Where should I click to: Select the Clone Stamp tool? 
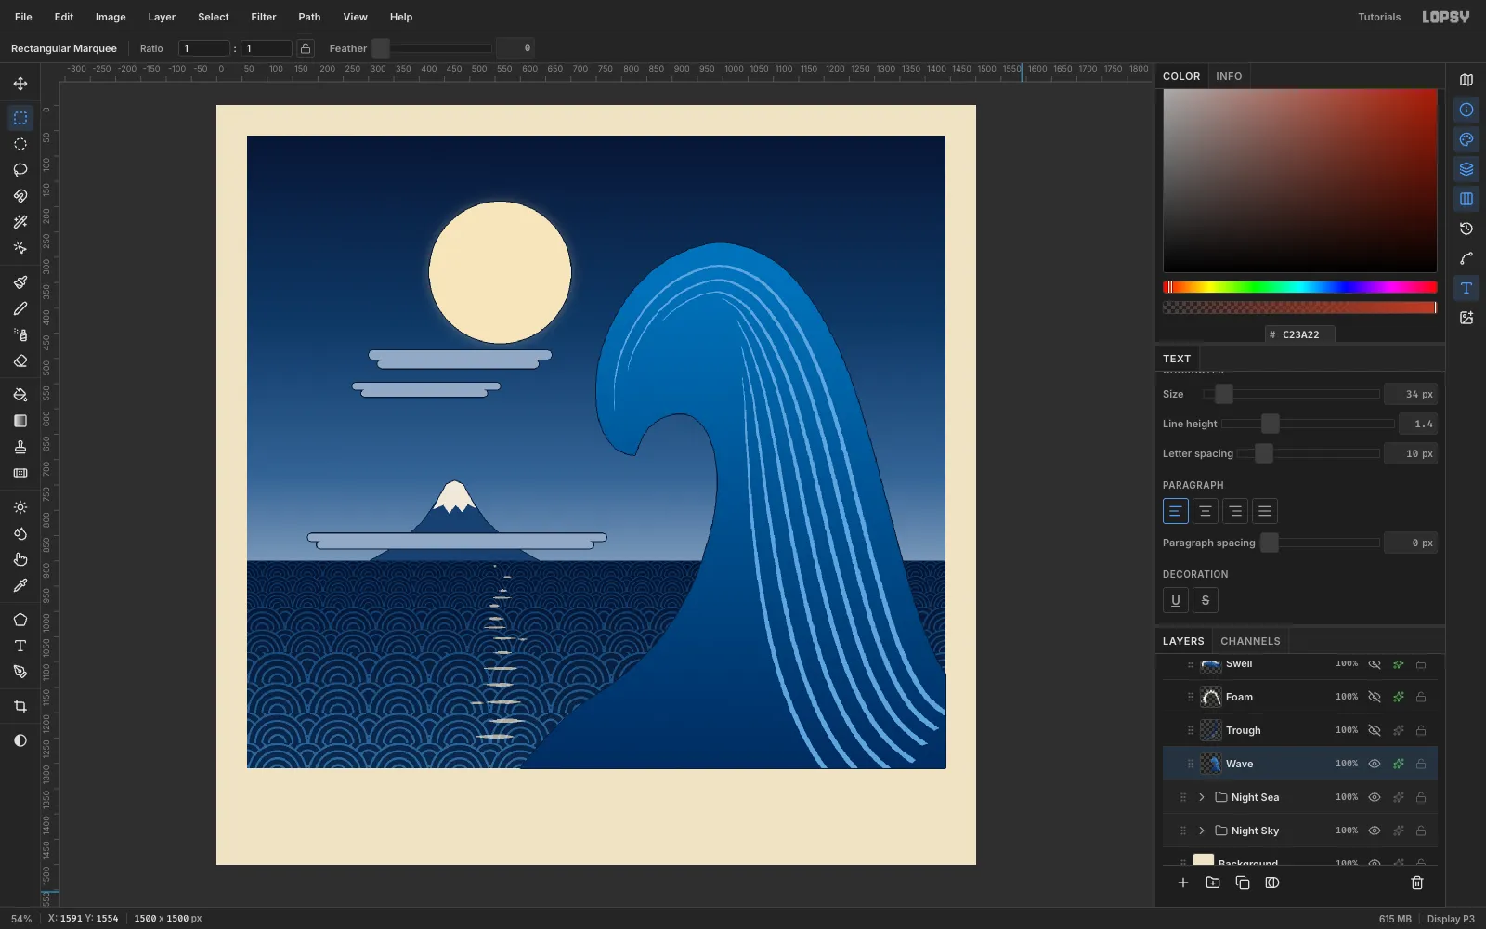pyautogui.click(x=20, y=447)
